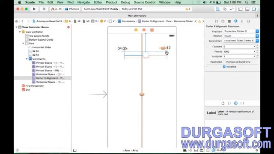
Task: Open the Source Control menu
Action: [x=145, y=2]
